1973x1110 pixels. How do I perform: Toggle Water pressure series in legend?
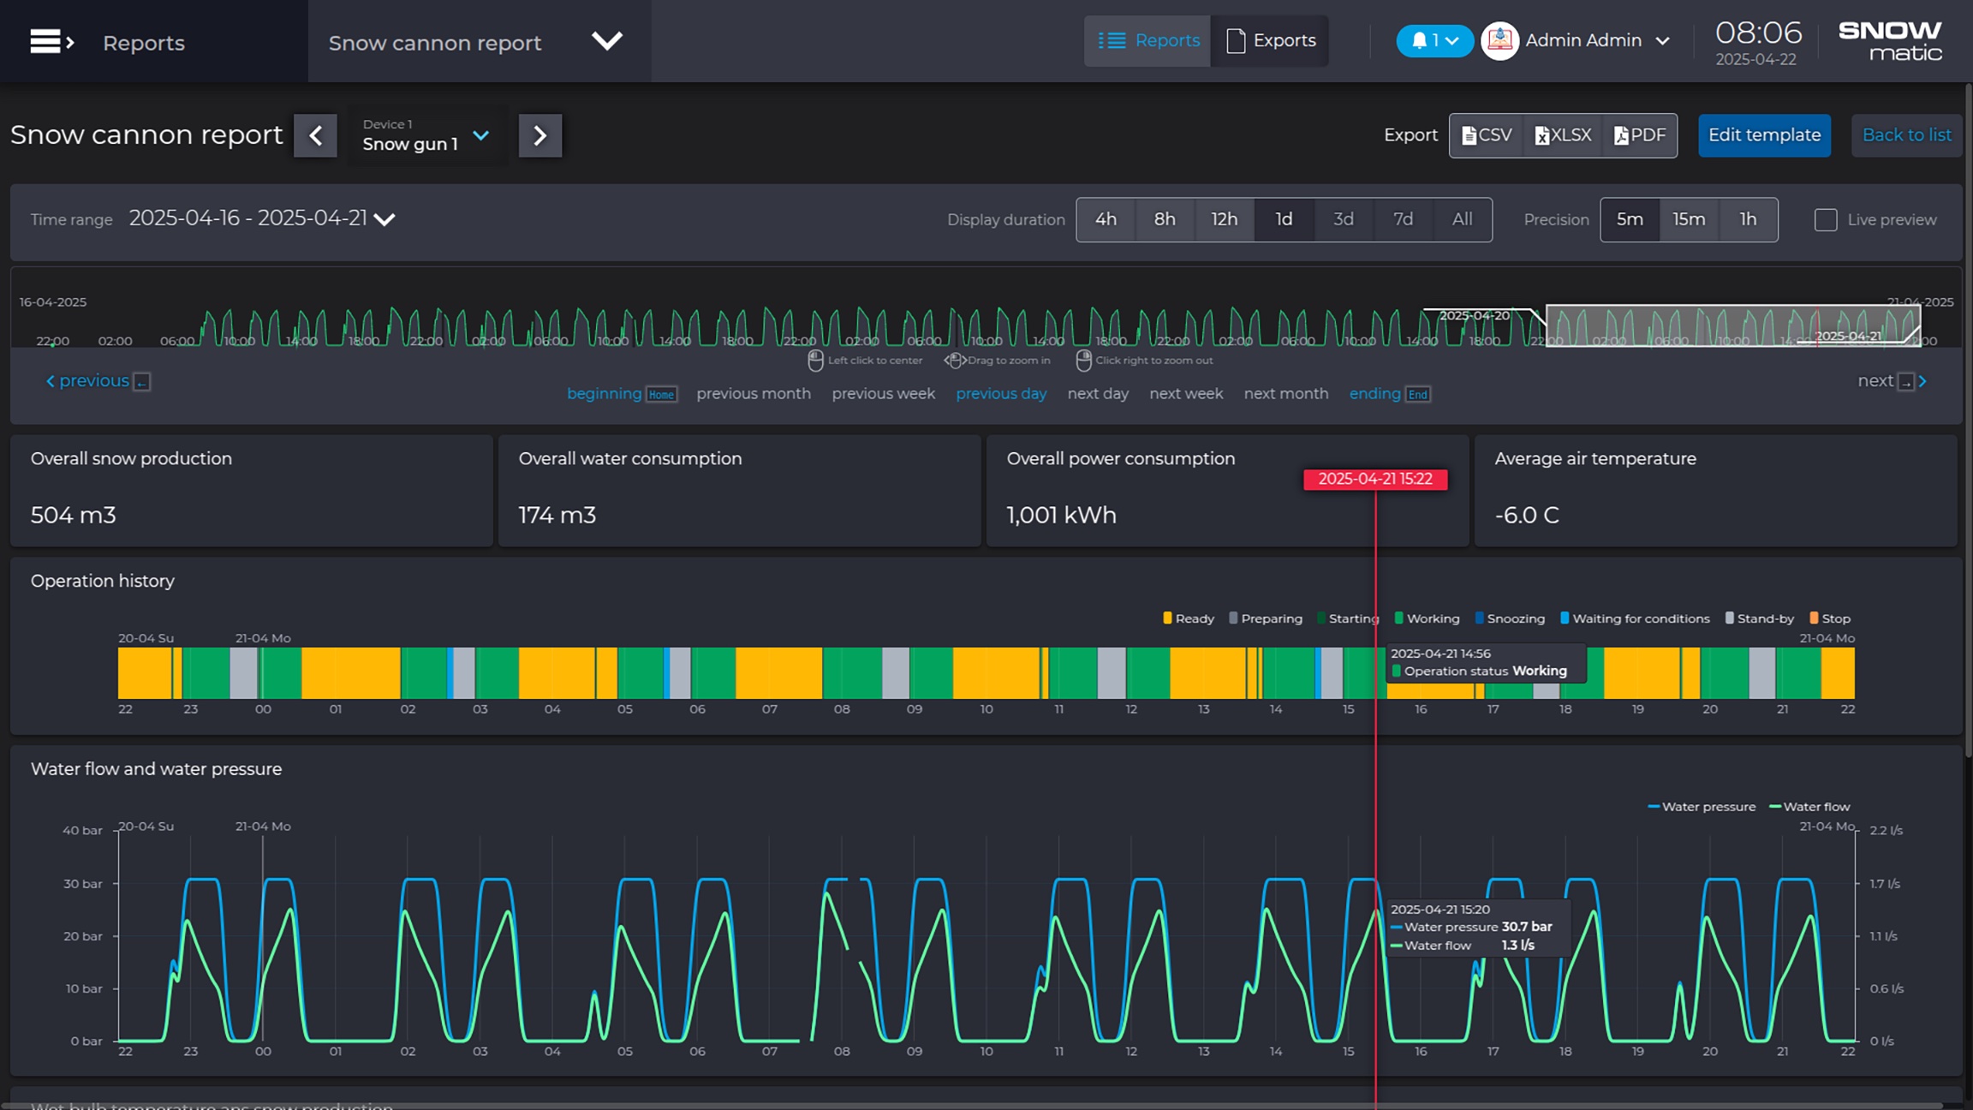pos(1701,807)
